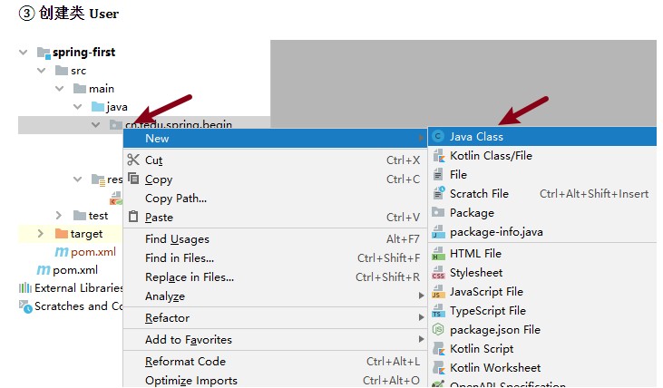Image resolution: width=663 pixels, height=388 pixels.
Task: Click the Scratches and Consoles icon
Action: 25,306
